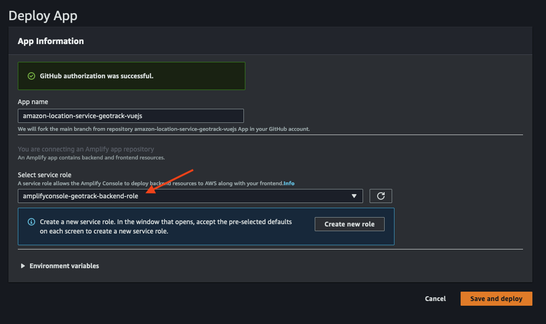The width and height of the screenshot is (546, 324).
Task: Click the 'Select service role' label
Action: click(x=45, y=175)
